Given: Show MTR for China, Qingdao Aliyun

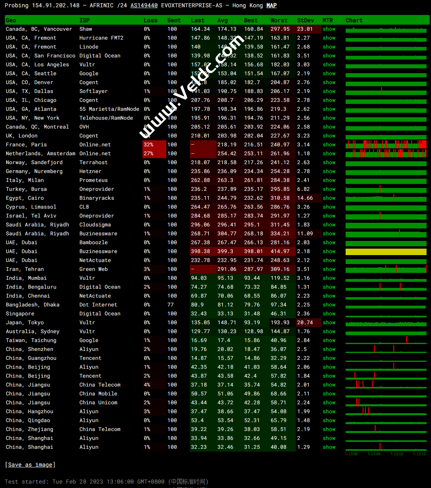Looking at the screenshot, I should (329, 420).
